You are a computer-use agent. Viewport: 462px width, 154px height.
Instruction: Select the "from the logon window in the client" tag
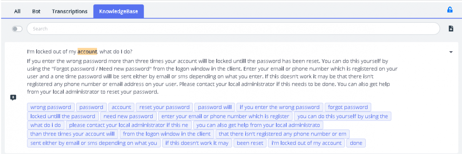click(167, 134)
